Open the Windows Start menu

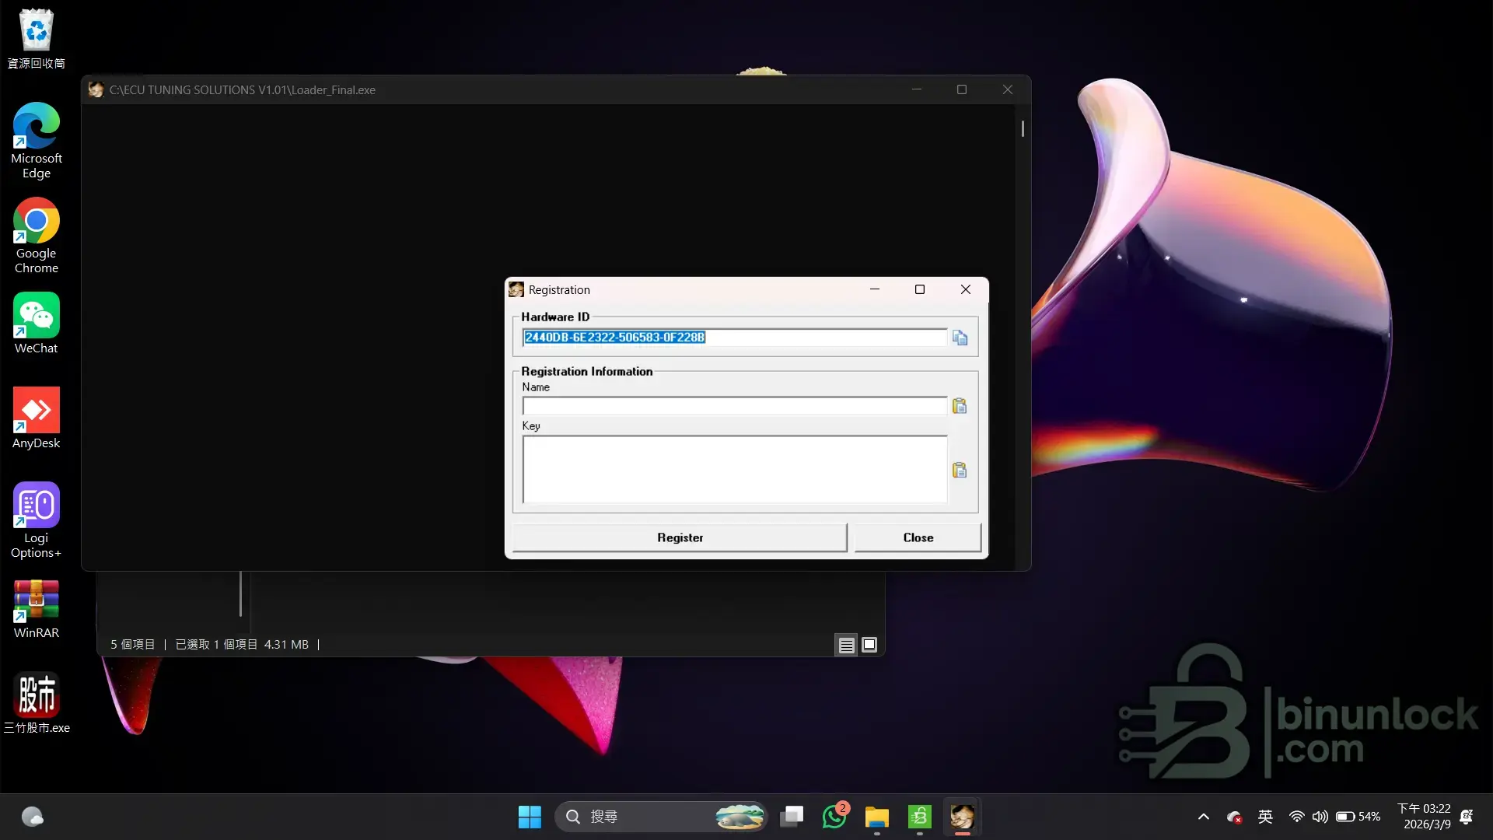click(530, 817)
